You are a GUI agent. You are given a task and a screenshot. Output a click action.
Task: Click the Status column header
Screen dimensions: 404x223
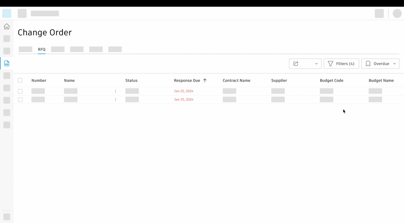pyautogui.click(x=131, y=80)
